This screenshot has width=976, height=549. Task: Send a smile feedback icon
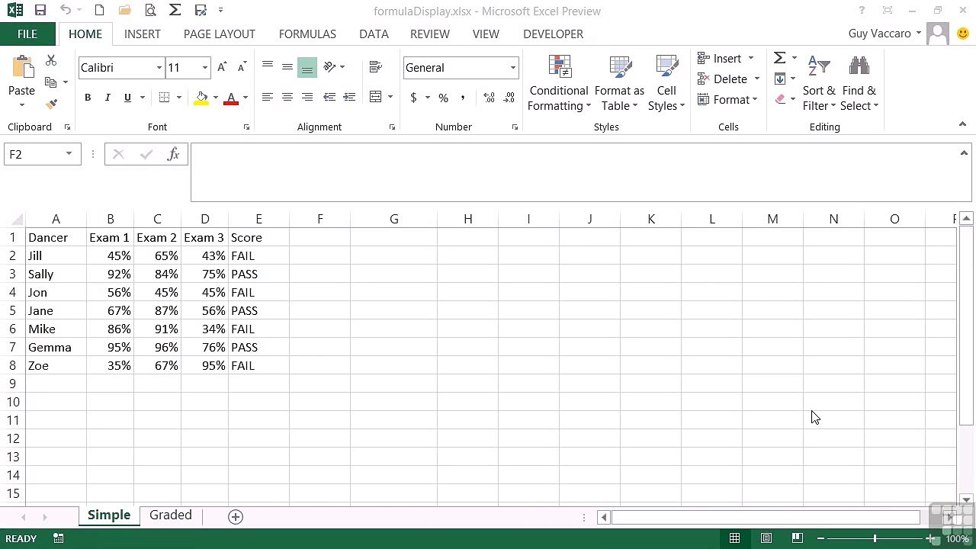962,34
